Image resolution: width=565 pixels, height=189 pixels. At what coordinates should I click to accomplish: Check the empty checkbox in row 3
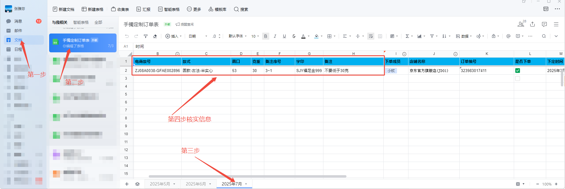518,78
